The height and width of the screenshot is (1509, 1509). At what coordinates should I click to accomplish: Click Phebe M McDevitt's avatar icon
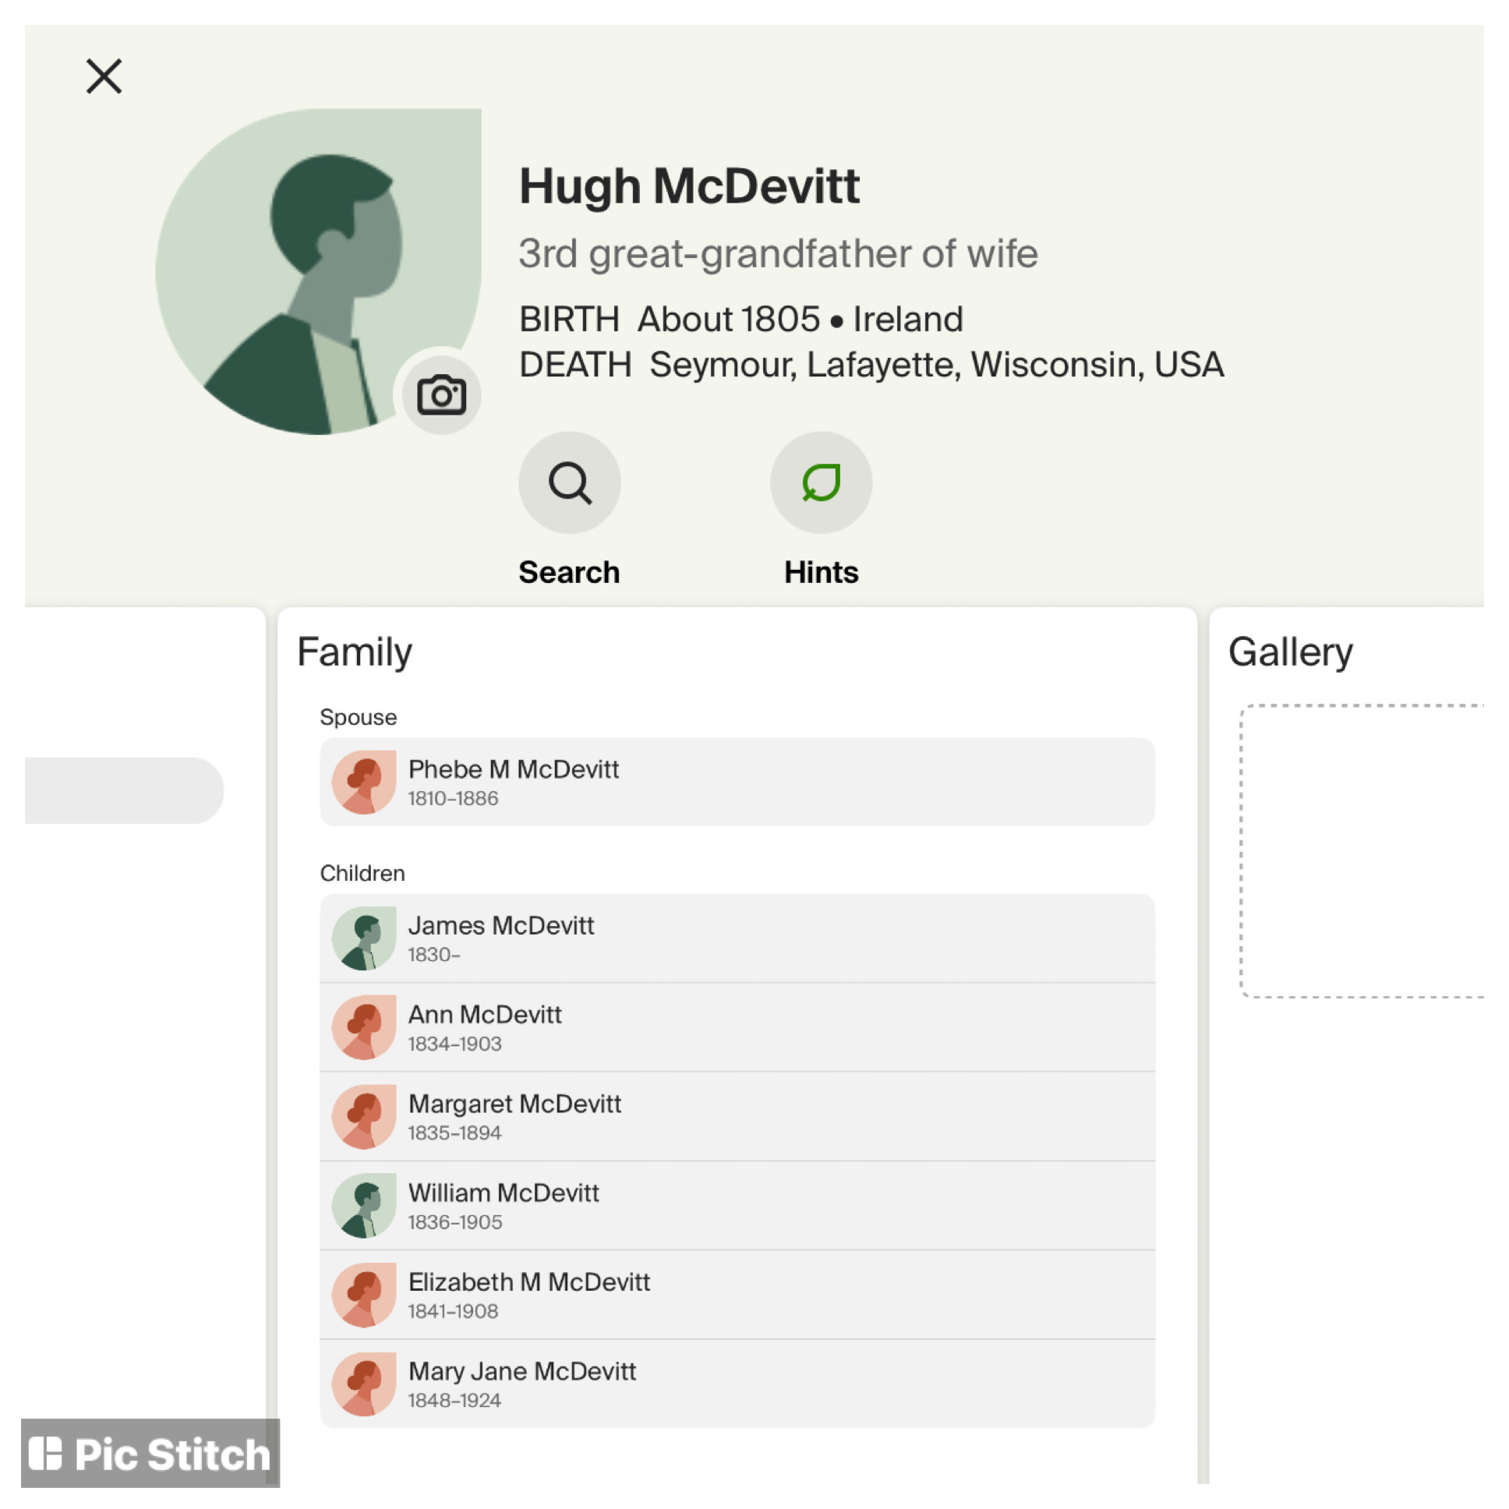pyautogui.click(x=363, y=782)
